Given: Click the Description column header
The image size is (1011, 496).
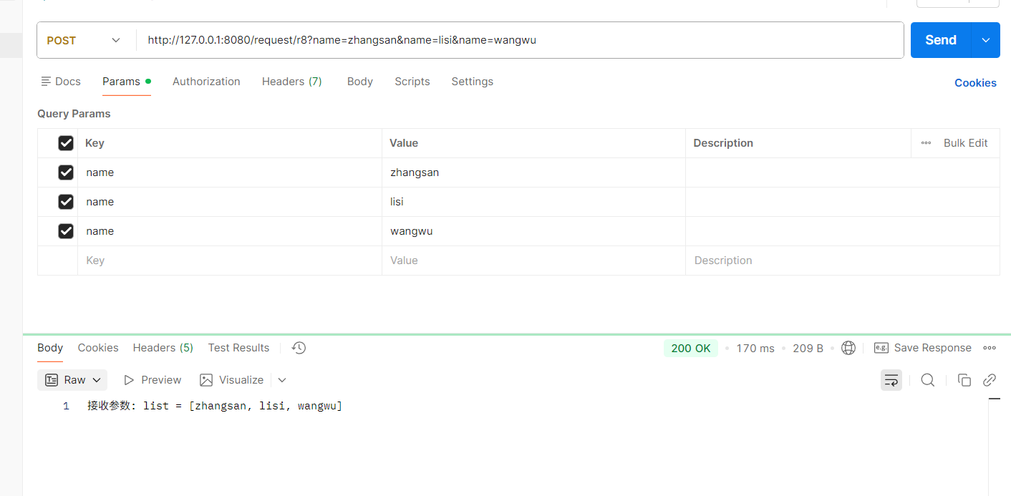Looking at the screenshot, I should [x=723, y=143].
